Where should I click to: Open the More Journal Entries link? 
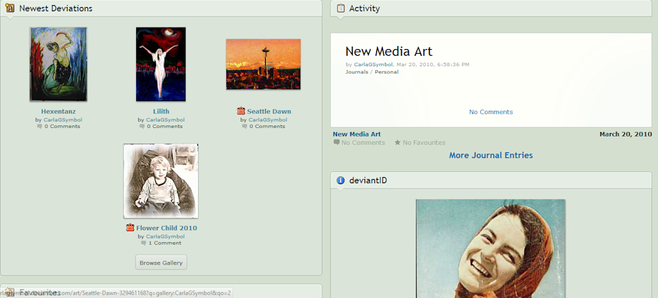[491, 156]
